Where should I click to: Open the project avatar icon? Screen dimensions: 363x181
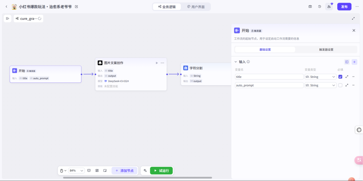click(x=14, y=7)
